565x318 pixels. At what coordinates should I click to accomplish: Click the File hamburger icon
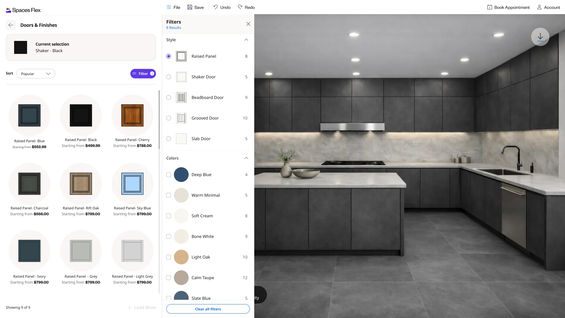(169, 7)
